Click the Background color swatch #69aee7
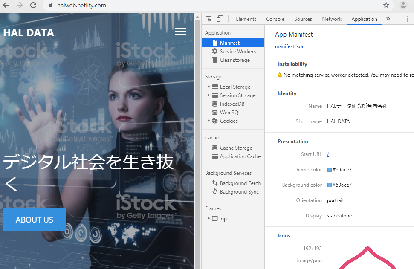This screenshot has width=414, height=269. [329, 185]
